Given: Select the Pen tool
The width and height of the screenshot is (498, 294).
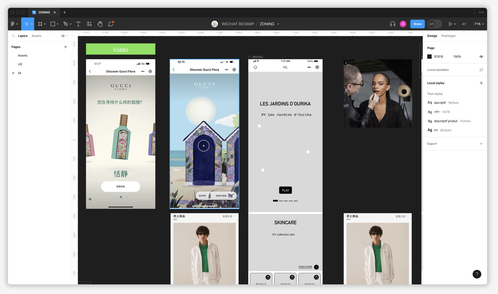Looking at the screenshot, I should (66, 24).
